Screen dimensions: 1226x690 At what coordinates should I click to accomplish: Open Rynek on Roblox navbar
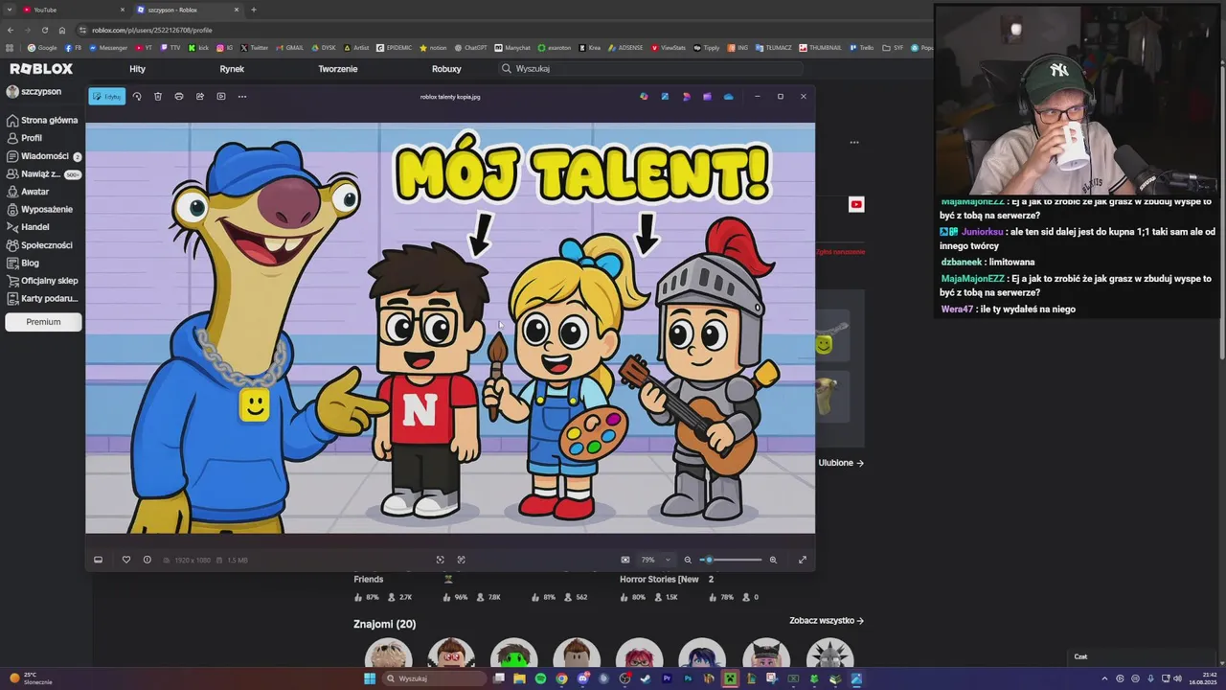[232, 69]
